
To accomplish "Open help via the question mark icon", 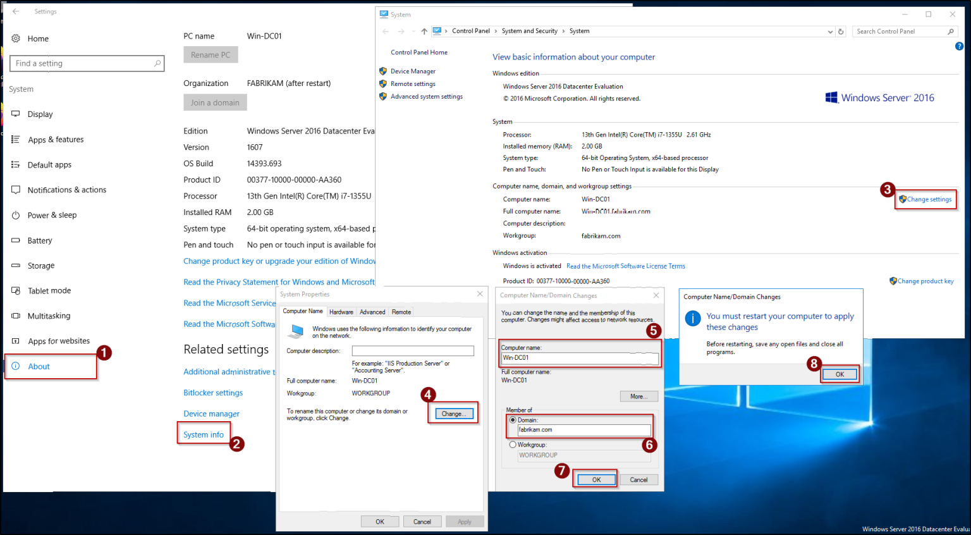I will tap(959, 46).
